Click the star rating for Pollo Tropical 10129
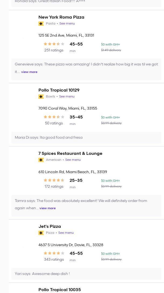Image resolution: width=164 pixels, height=293 pixels. [54, 117]
